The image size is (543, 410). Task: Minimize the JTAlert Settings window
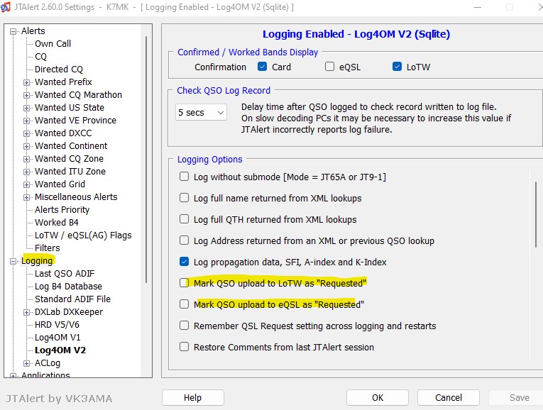[x=478, y=7]
